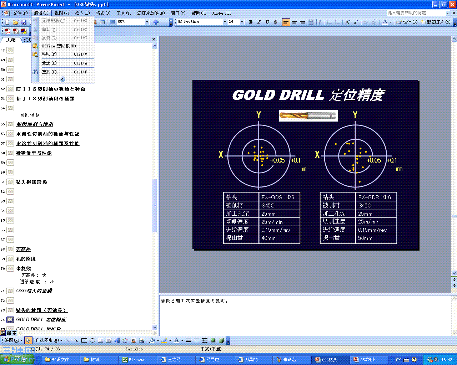Click the Convert to Adobe PDF icon
457x365 pixels.
tap(7, 31)
